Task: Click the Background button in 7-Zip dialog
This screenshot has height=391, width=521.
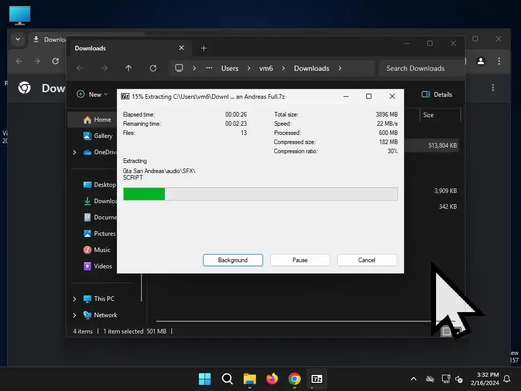Action: (233, 260)
